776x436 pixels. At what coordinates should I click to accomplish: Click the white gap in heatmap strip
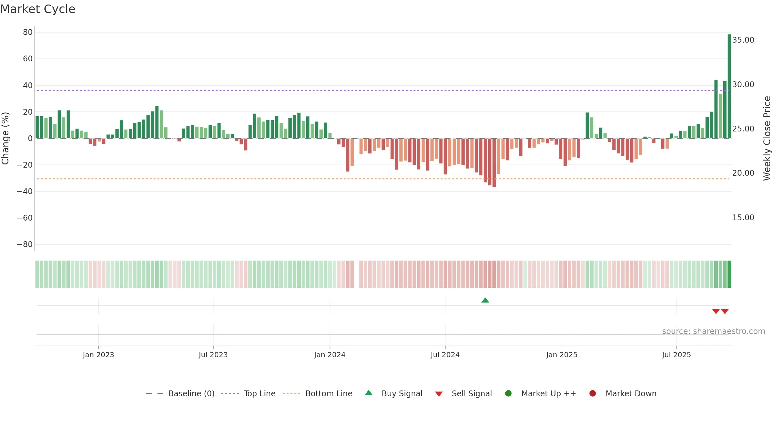click(x=357, y=274)
